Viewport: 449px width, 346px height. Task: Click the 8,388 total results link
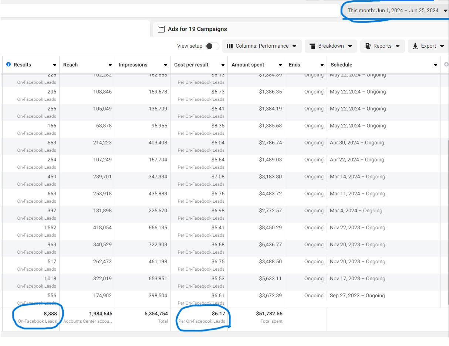click(x=50, y=314)
